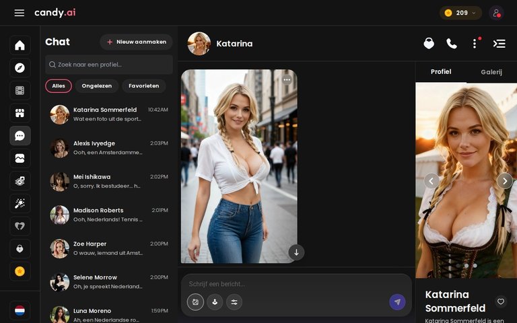Expand the 209 coins balance dropdown
This screenshot has height=323, width=517.
[x=460, y=13]
